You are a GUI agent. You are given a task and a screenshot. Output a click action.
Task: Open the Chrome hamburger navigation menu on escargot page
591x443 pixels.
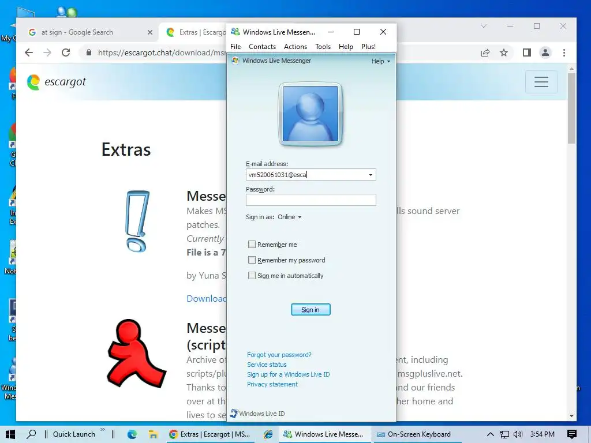tap(541, 82)
